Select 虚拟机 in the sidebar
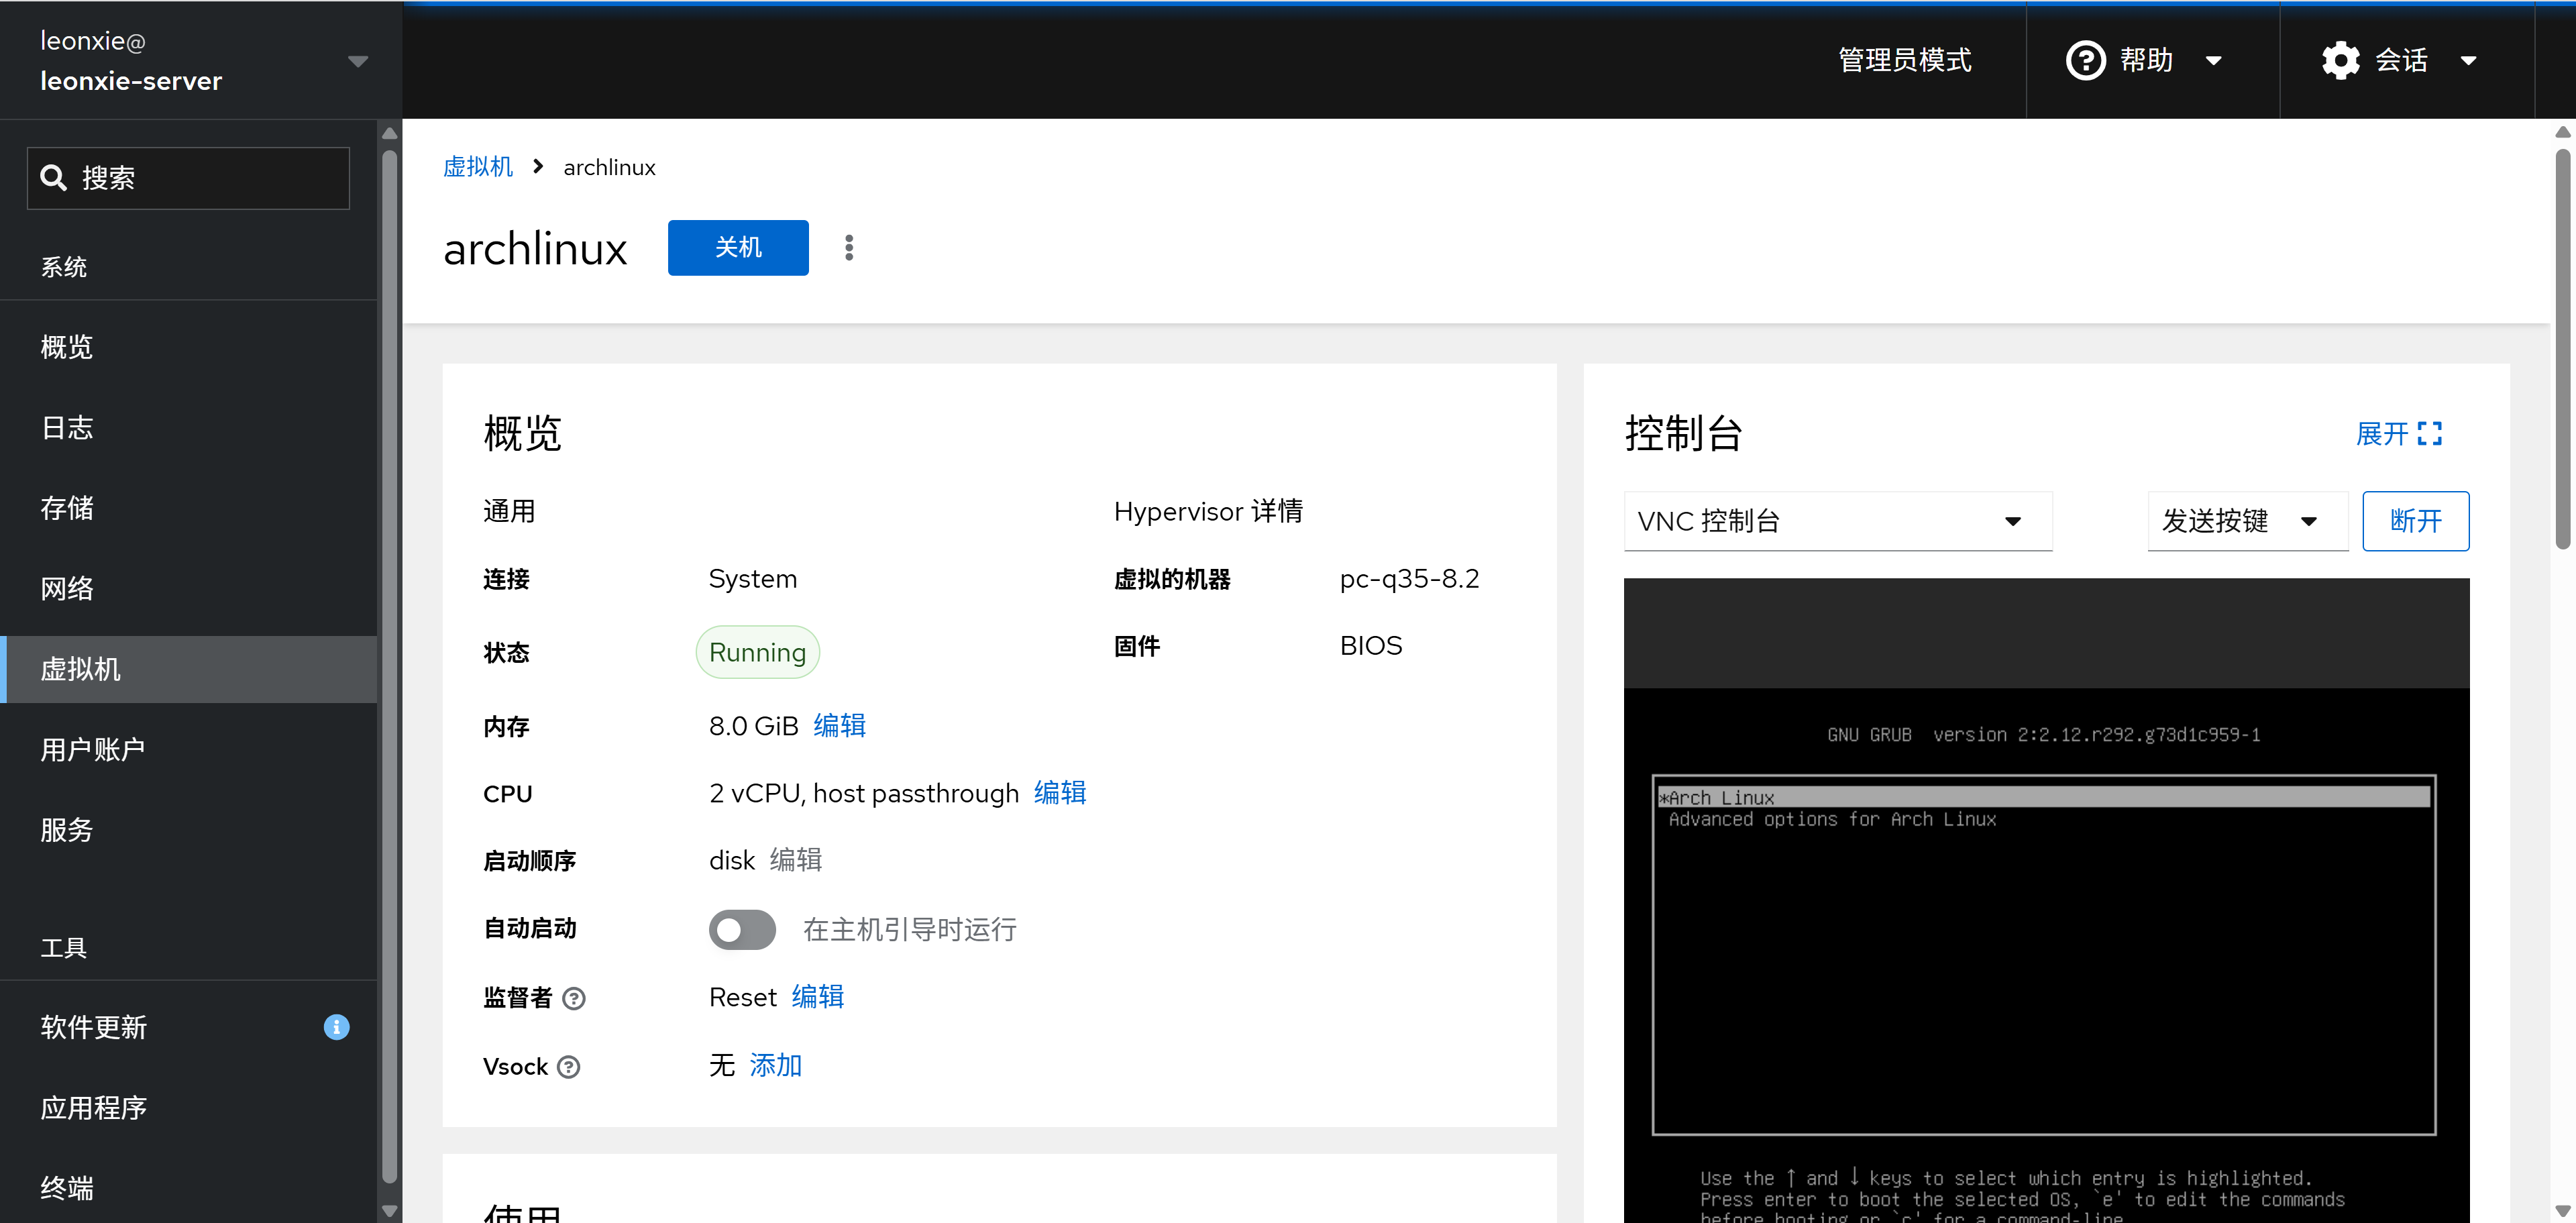Viewport: 2576px width, 1223px height. coord(189,669)
